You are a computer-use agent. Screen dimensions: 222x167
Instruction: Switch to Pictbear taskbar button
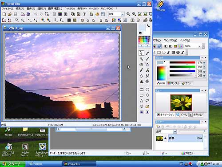tap(44, 164)
